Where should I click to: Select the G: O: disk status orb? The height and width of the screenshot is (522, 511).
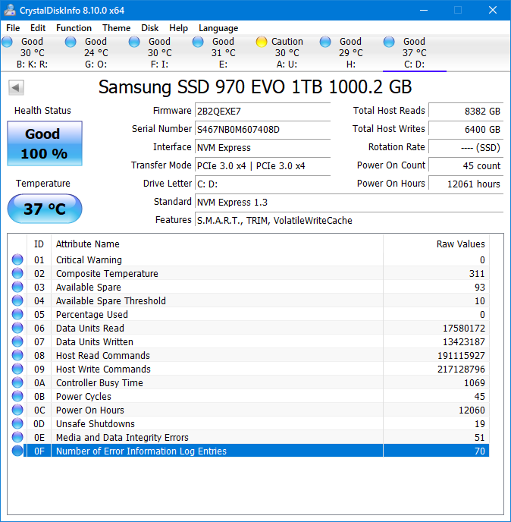click(x=71, y=42)
